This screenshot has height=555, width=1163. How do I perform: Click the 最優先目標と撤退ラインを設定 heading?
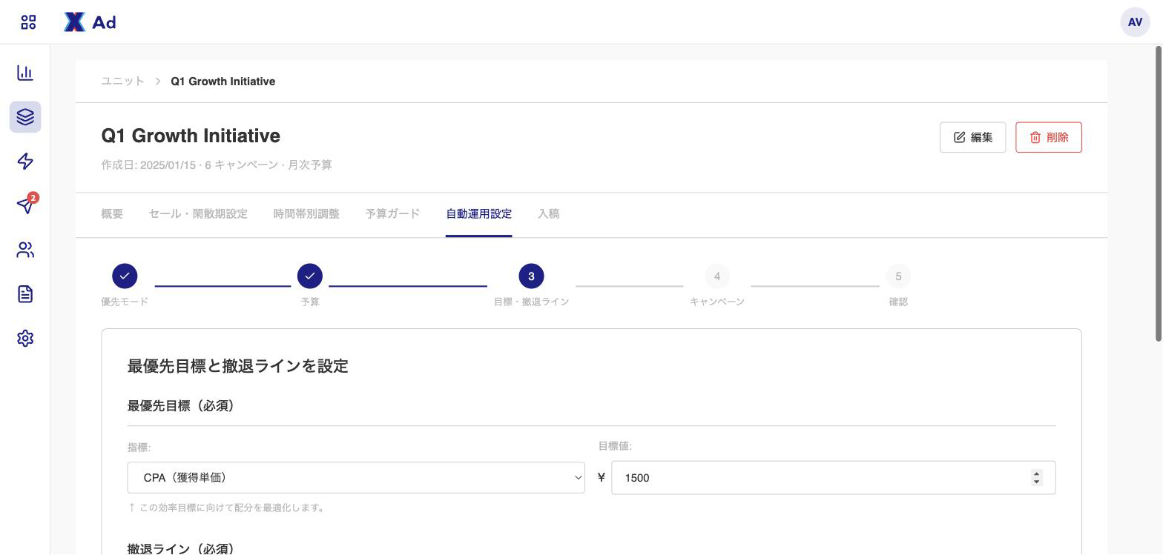(238, 366)
